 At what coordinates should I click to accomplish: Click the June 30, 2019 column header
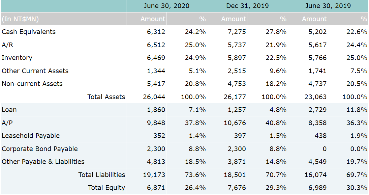328,6
